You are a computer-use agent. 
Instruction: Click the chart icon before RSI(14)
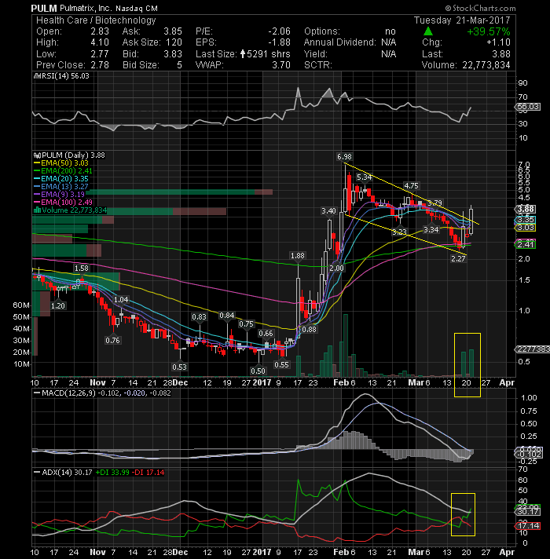click(36, 76)
